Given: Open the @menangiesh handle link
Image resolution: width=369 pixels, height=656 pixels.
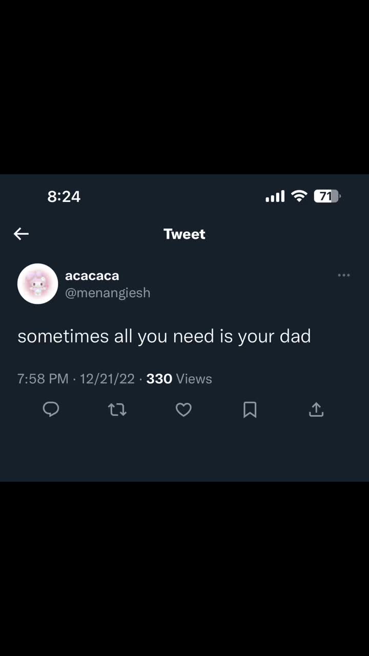Looking at the screenshot, I should [x=108, y=293].
